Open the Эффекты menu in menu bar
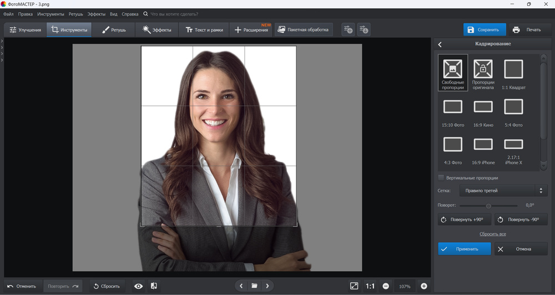The height and width of the screenshot is (295, 555). [x=97, y=14]
